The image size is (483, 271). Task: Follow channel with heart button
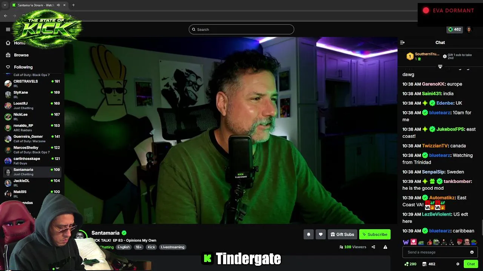click(321, 234)
